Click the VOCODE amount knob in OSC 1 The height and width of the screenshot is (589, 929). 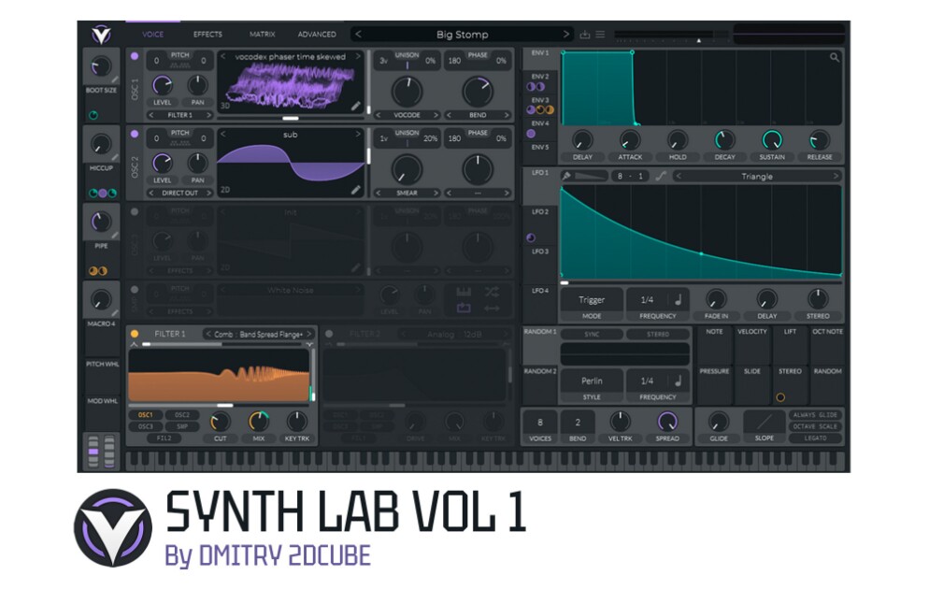tap(407, 92)
